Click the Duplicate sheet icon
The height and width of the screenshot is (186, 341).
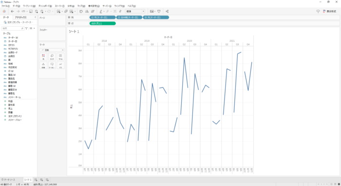(x=66, y=11)
